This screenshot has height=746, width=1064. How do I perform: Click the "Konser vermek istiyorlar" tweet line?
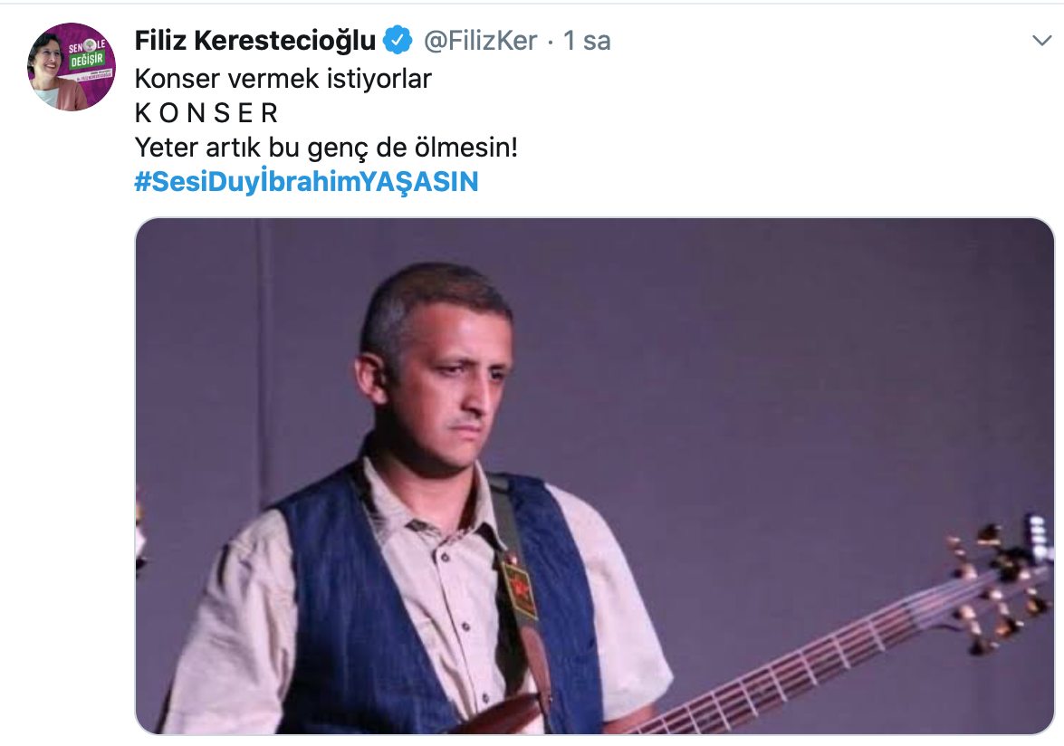283,79
